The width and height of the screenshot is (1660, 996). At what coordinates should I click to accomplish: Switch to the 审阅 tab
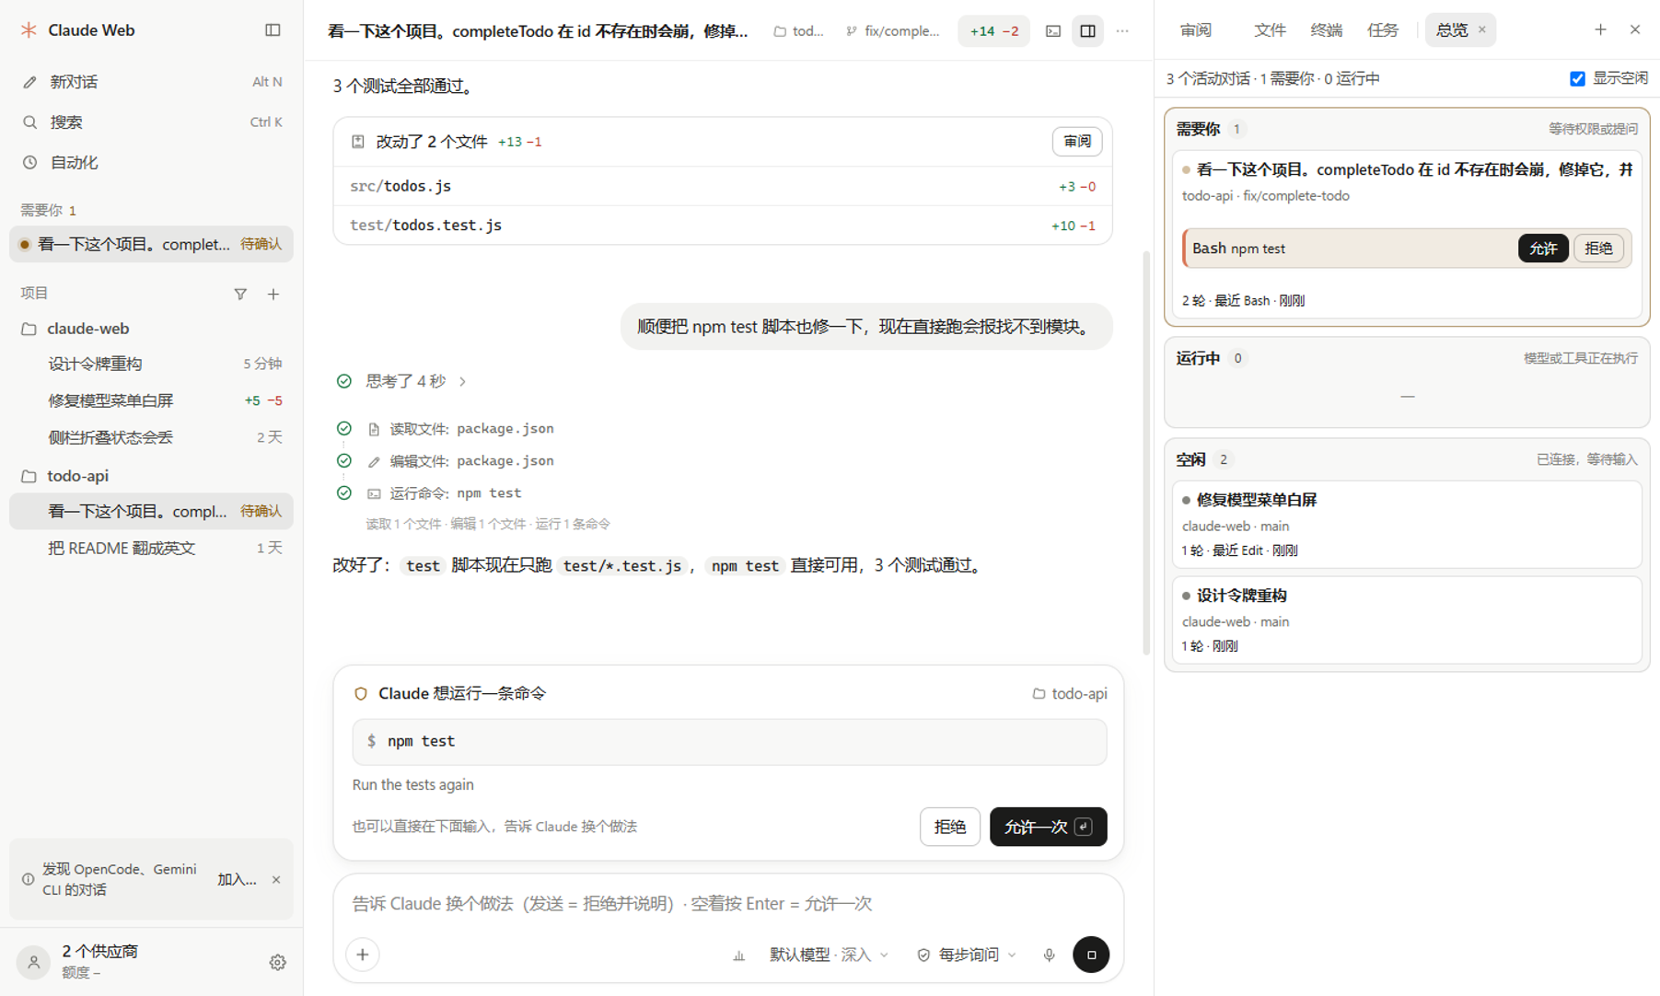[1196, 30]
